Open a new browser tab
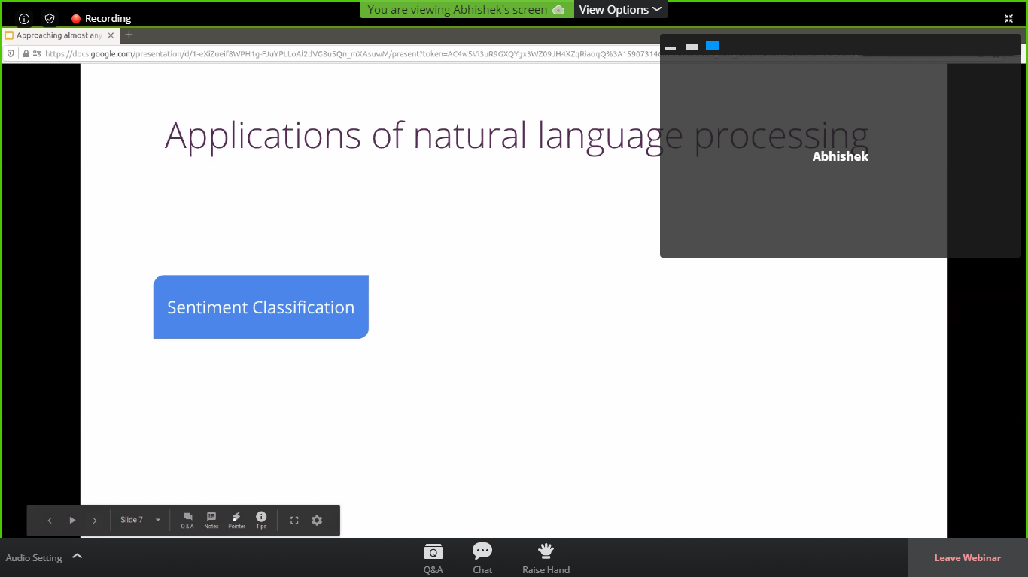 129,35
